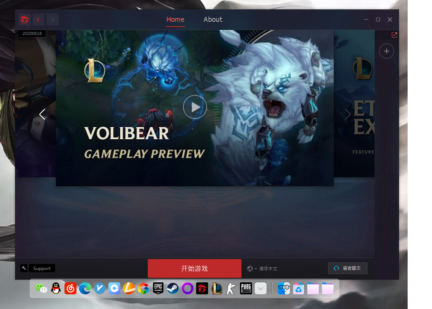Screen dimensions: 432x309
Task: Open Microsoft Edge from the dock
Action: pos(85,289)
